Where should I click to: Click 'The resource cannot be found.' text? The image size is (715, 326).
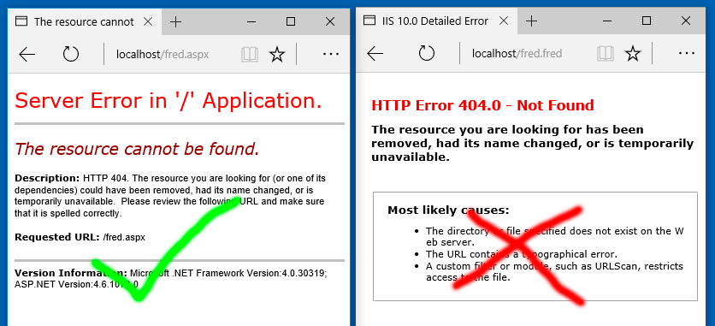coord(137,149)
